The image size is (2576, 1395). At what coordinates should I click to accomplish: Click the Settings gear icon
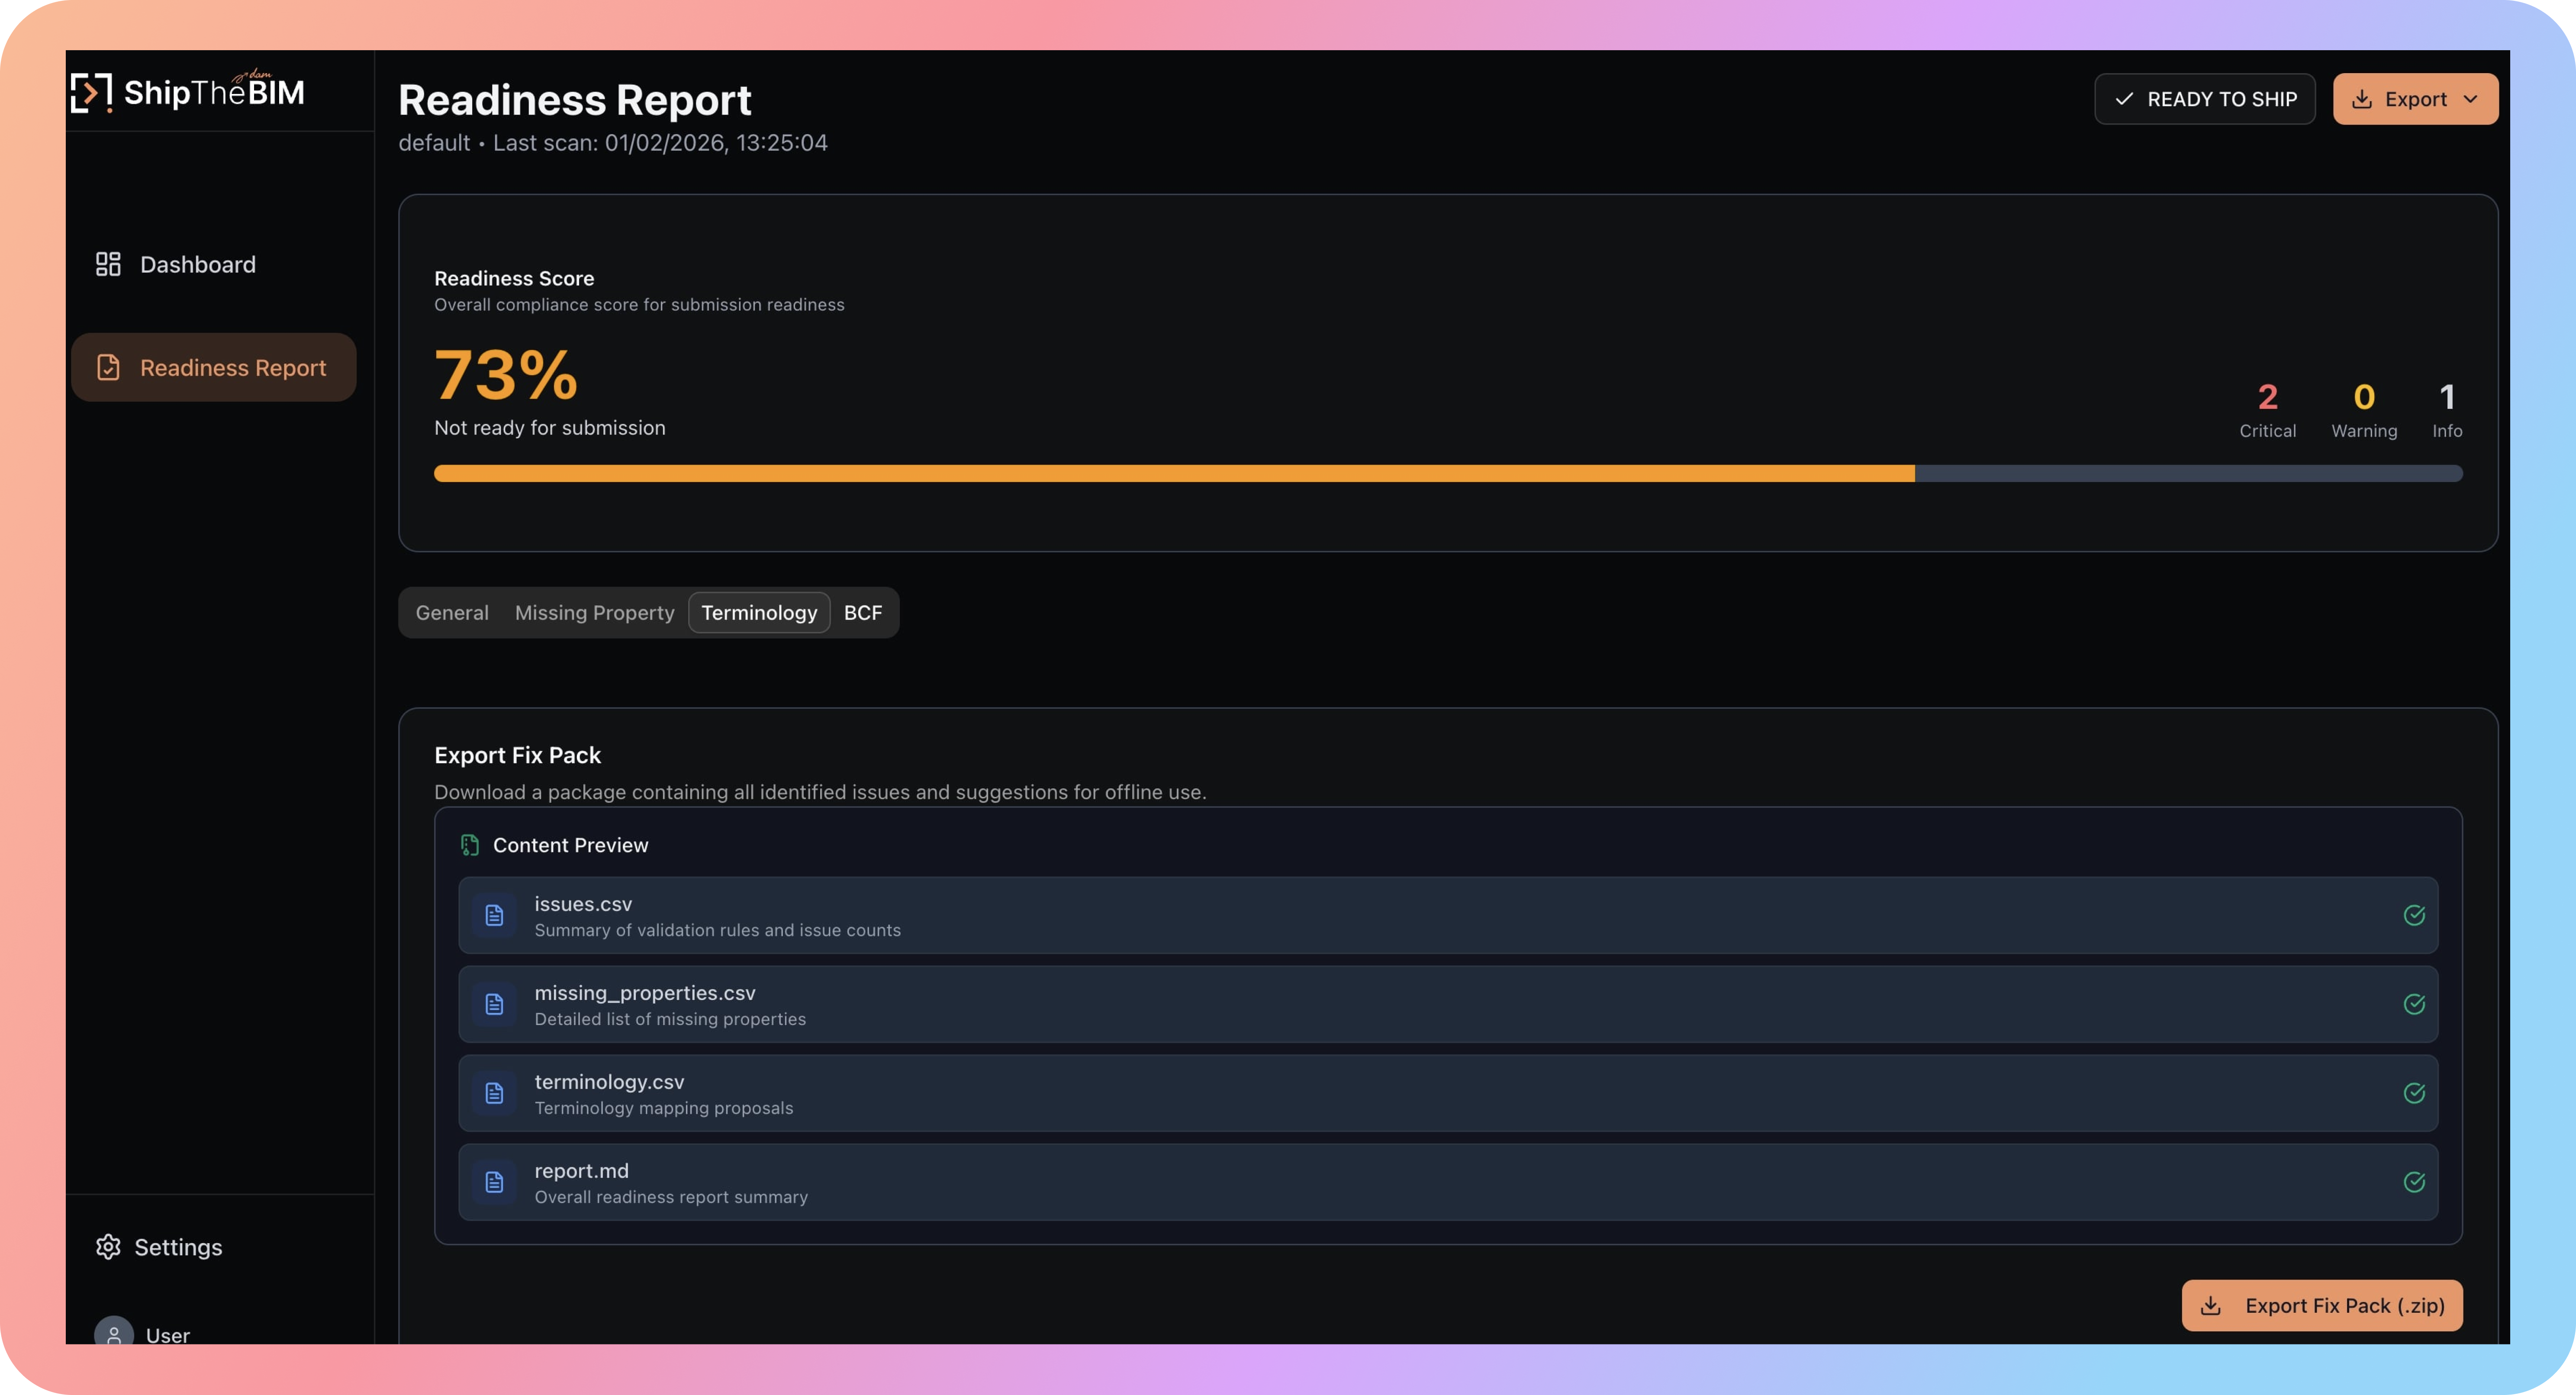pos(108,1246)
